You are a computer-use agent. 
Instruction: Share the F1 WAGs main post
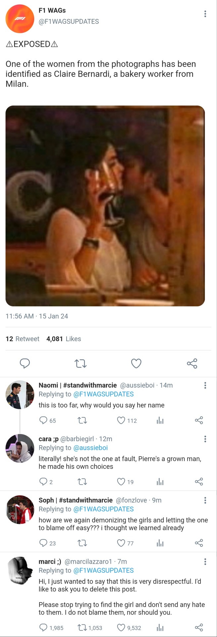[192, 364]
